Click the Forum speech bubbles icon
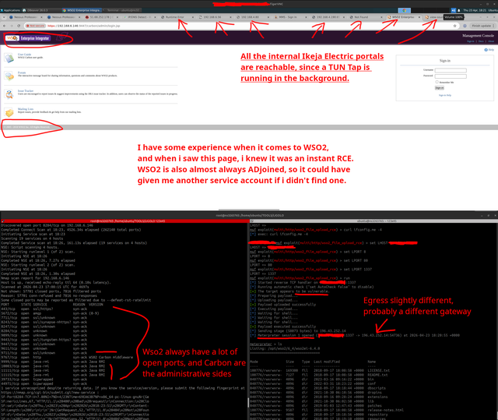 pos(9,76)
